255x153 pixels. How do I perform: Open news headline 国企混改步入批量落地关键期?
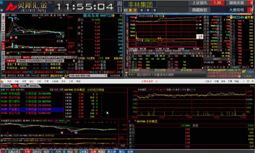(x=155, y=75)
